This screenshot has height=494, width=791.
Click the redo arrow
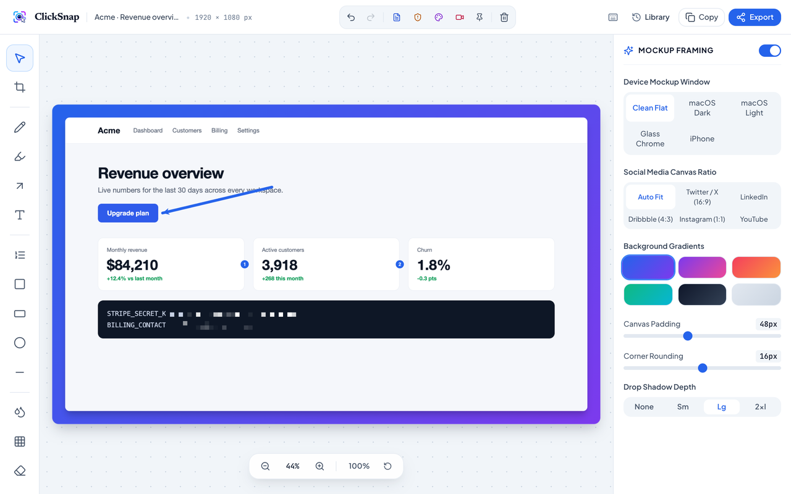tap(371, 17)
